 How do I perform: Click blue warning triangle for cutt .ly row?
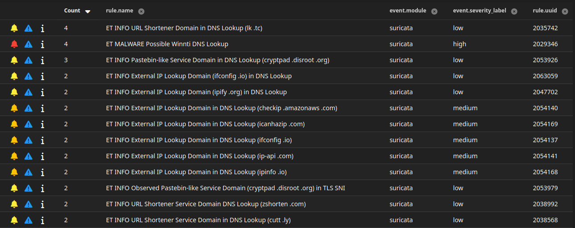[29, 220]
